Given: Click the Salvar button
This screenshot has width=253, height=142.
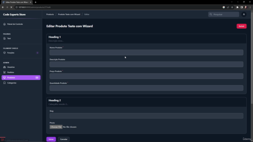Looking at the screenshot, I should click(51, 139).
